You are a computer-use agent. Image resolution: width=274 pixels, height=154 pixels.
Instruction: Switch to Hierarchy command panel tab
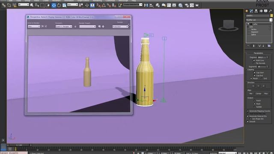256,11
